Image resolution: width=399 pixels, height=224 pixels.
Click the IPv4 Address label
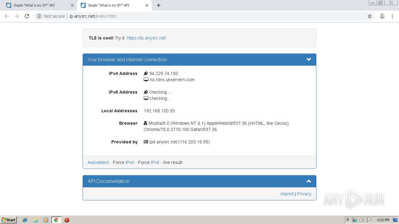coord(123,73)
